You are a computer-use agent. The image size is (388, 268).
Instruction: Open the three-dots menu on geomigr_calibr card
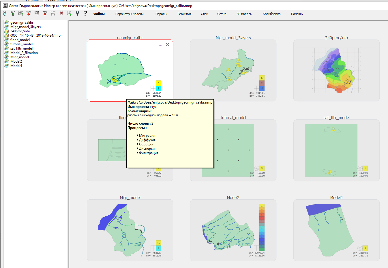(160, 45)
